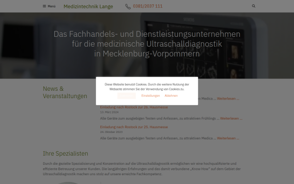Click the telephone handset icon

point(128,6)
